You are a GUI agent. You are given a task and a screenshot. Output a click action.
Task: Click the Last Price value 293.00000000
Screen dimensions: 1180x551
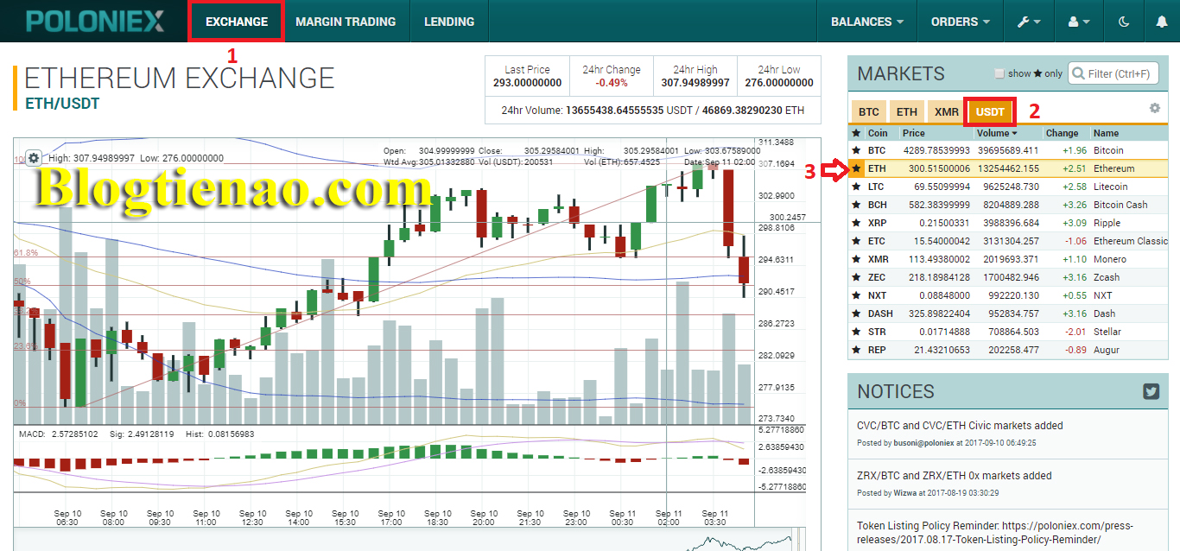527,83
